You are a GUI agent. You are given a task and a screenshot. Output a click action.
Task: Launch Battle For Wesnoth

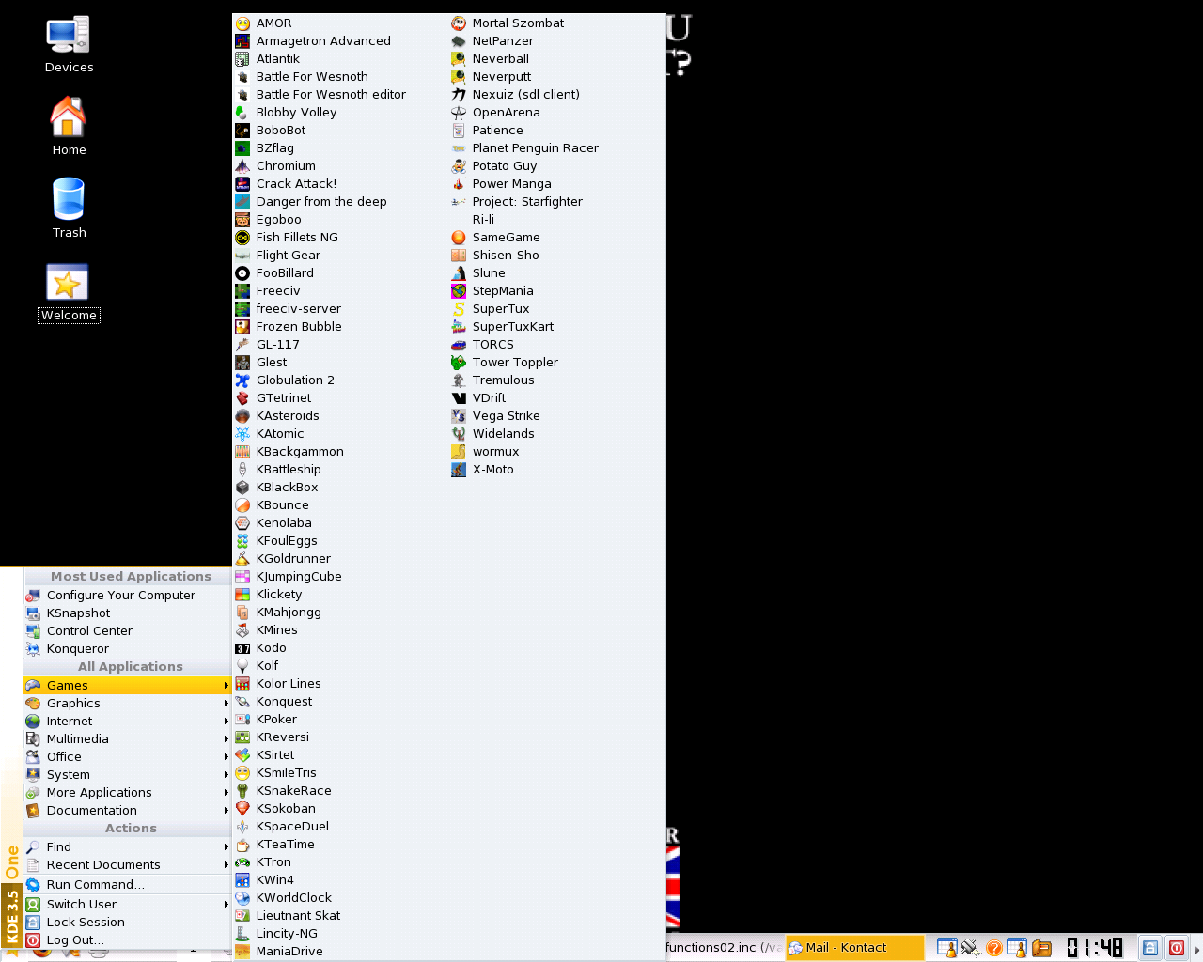pos(340,77)
